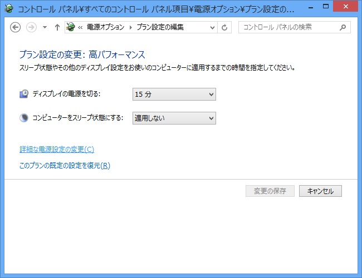
Task: Expand the address bar history dropdown arrow
Action: [212, 27]
